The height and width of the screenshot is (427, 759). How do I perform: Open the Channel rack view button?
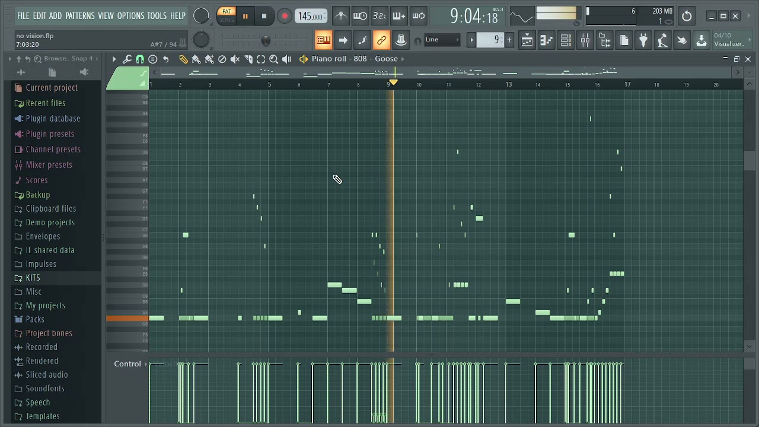566,40
